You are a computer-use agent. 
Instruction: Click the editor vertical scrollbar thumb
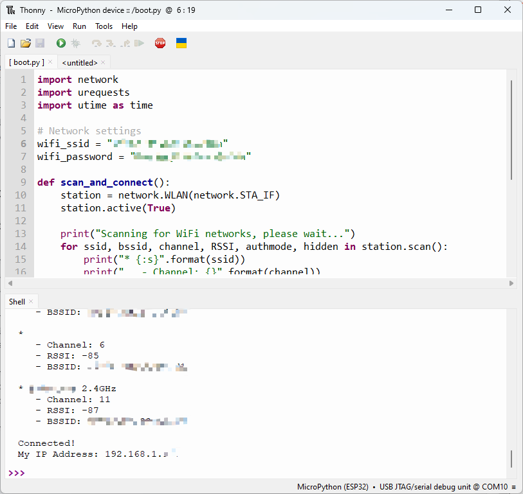[511, 130]
